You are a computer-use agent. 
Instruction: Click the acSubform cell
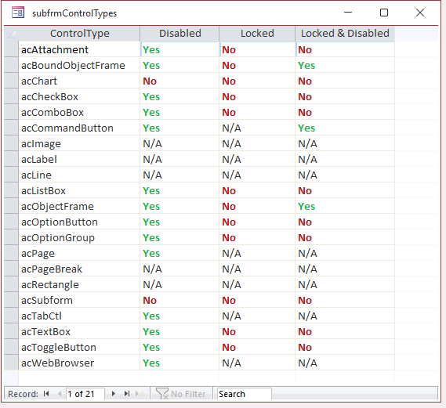[x=79, y=300]
